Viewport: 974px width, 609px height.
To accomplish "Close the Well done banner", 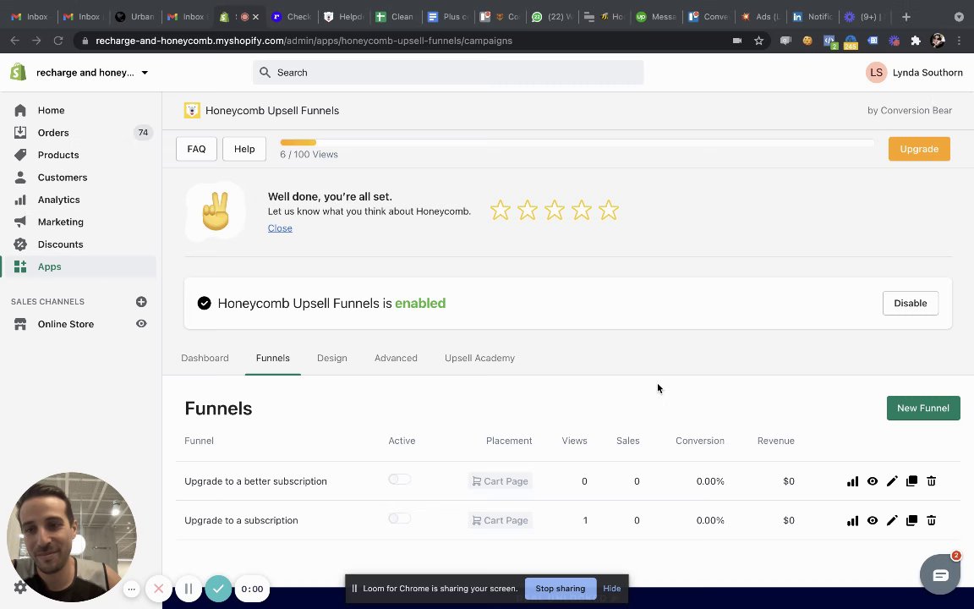I will click(x=280, y=228).
